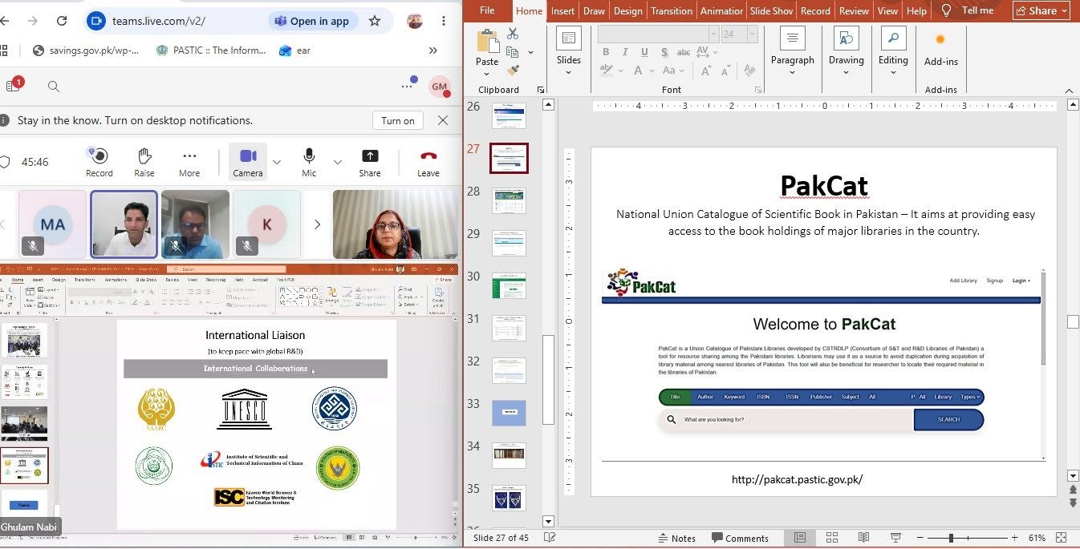Open the Comments pane in the status bar
Screen dimensions: 1080x549
click(x=739, y=538)
